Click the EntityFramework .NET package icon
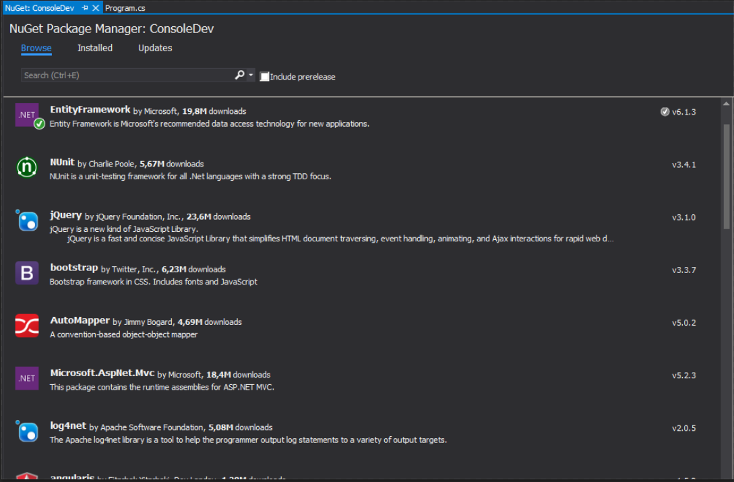Viewport: 734px width, 482px height. coord(27,115)
